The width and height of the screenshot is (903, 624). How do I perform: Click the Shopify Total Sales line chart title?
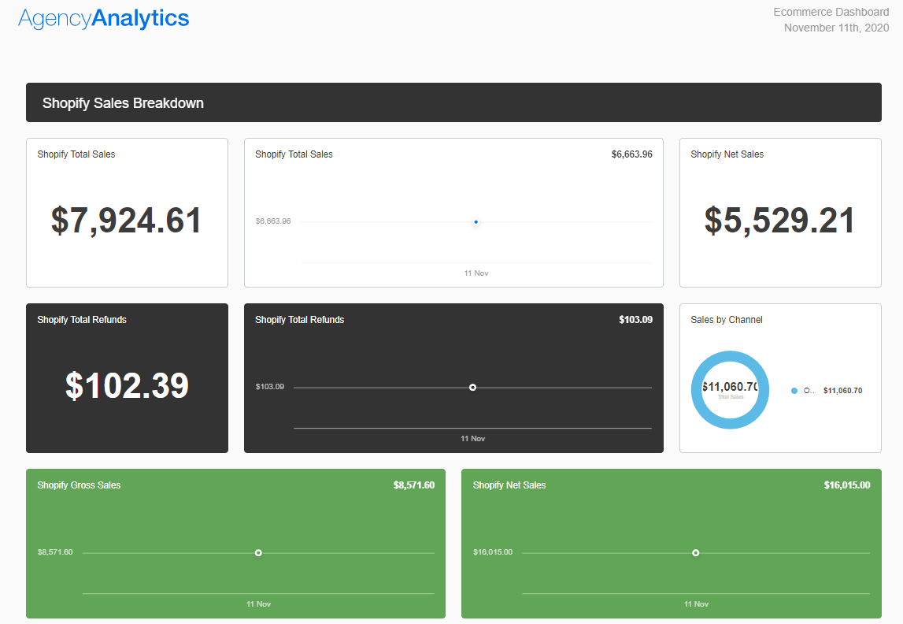tap(294, 154)
